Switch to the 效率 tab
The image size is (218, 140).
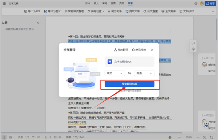pyautogui.click(x=130, y=3)
